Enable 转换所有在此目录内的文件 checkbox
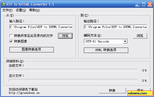The width and height of the screenshot is (154, 97). (x=11, y=36)
